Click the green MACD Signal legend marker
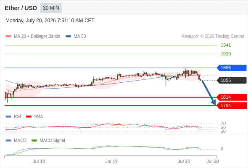Image resolution: width=248 pixels, height=168 pixels. (x=34, y=141)
